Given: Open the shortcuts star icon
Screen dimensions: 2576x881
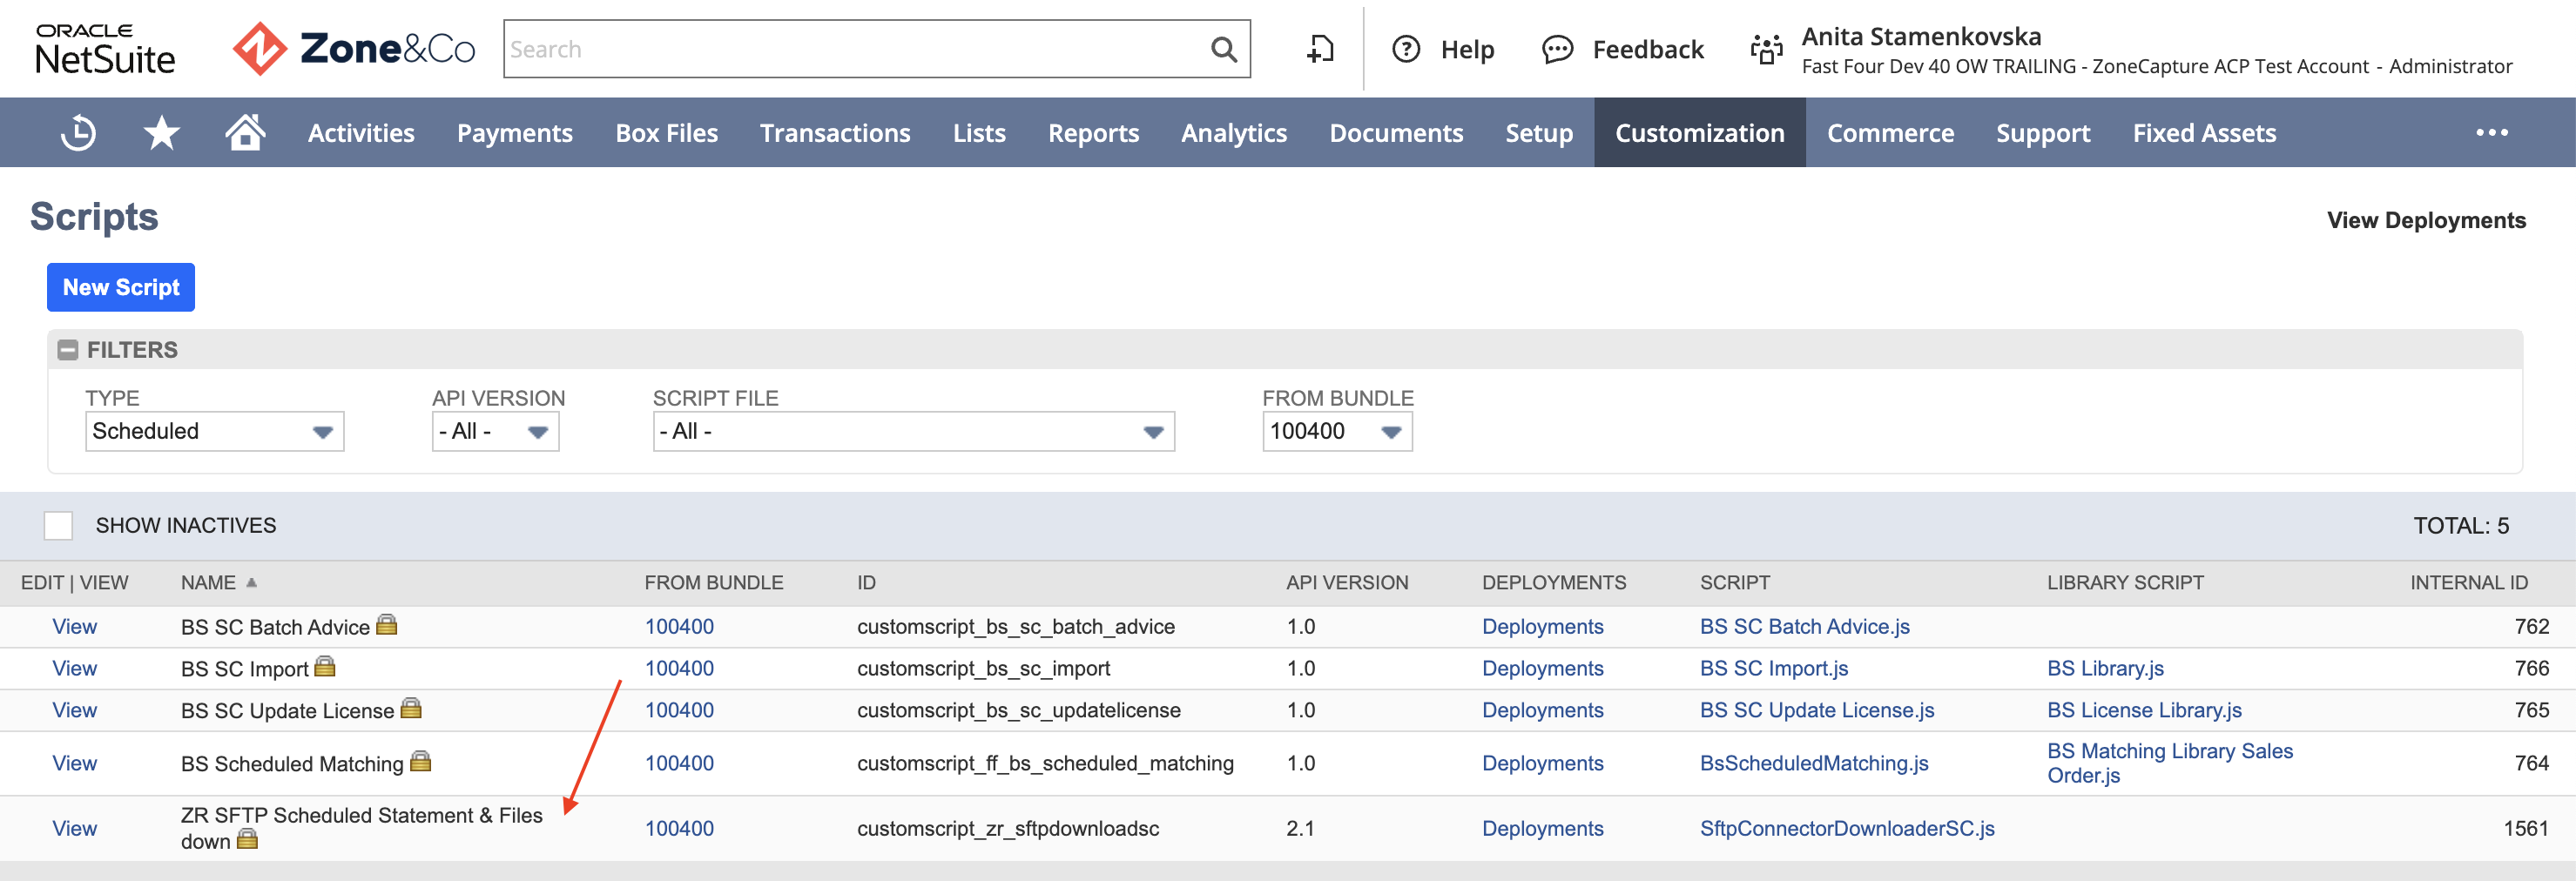Looking at the screenshot, I should (161, 132).
